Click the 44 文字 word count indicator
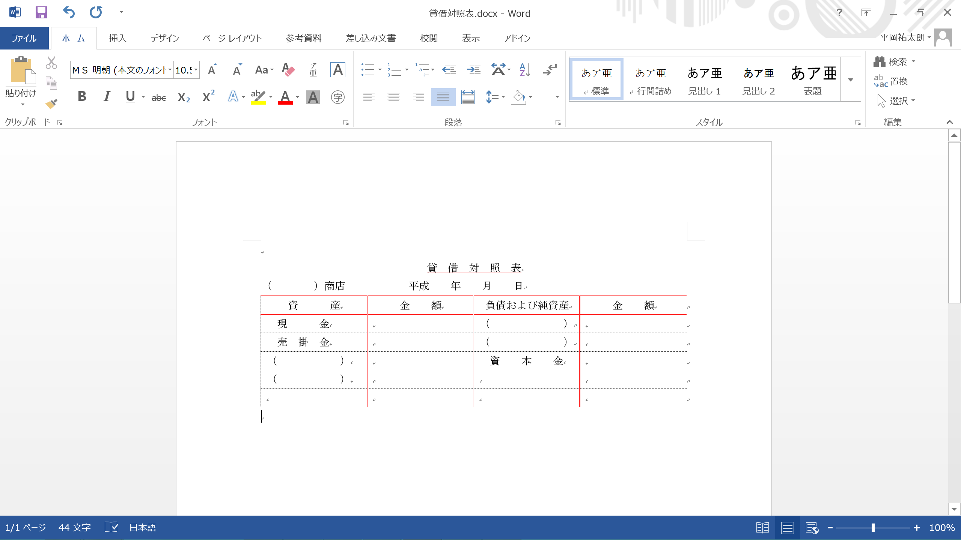The image size is (961, 540). pyautogui.click(x=74, y=528)
